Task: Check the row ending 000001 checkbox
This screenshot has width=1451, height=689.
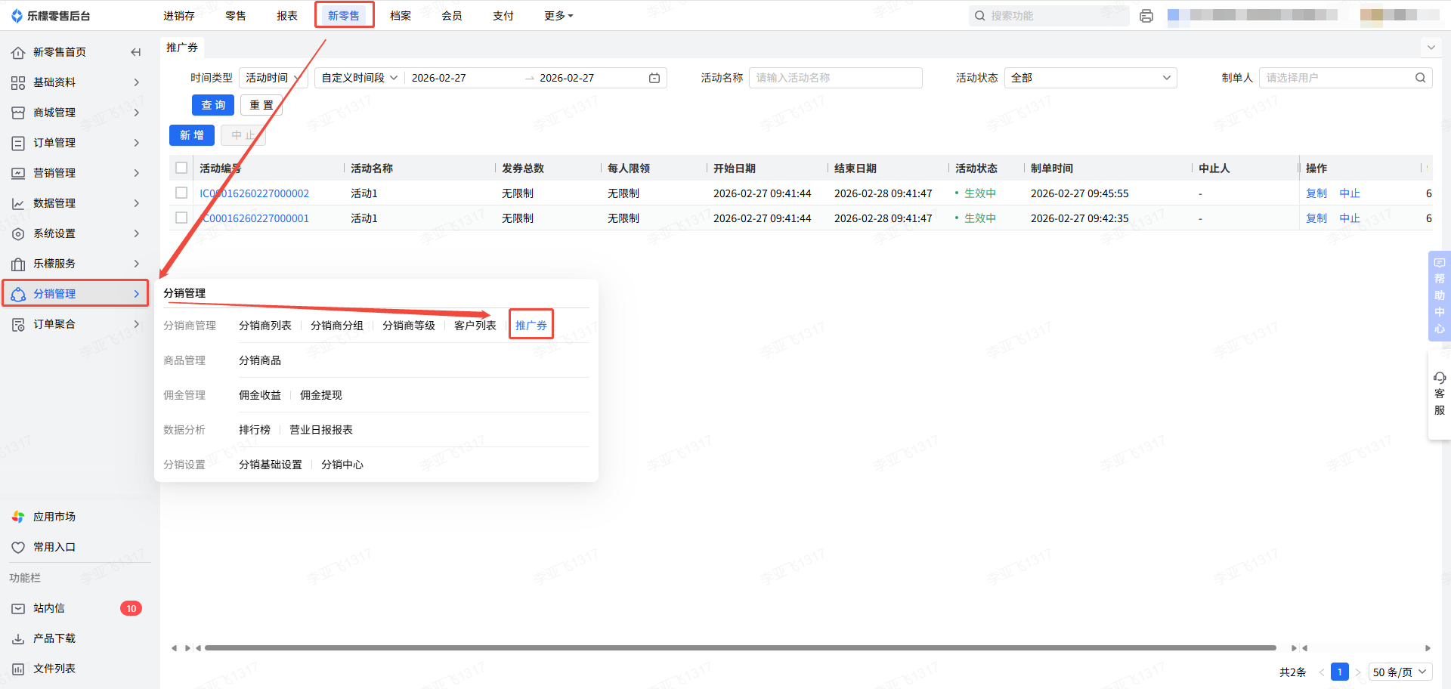Action: (x=181, y=218)
